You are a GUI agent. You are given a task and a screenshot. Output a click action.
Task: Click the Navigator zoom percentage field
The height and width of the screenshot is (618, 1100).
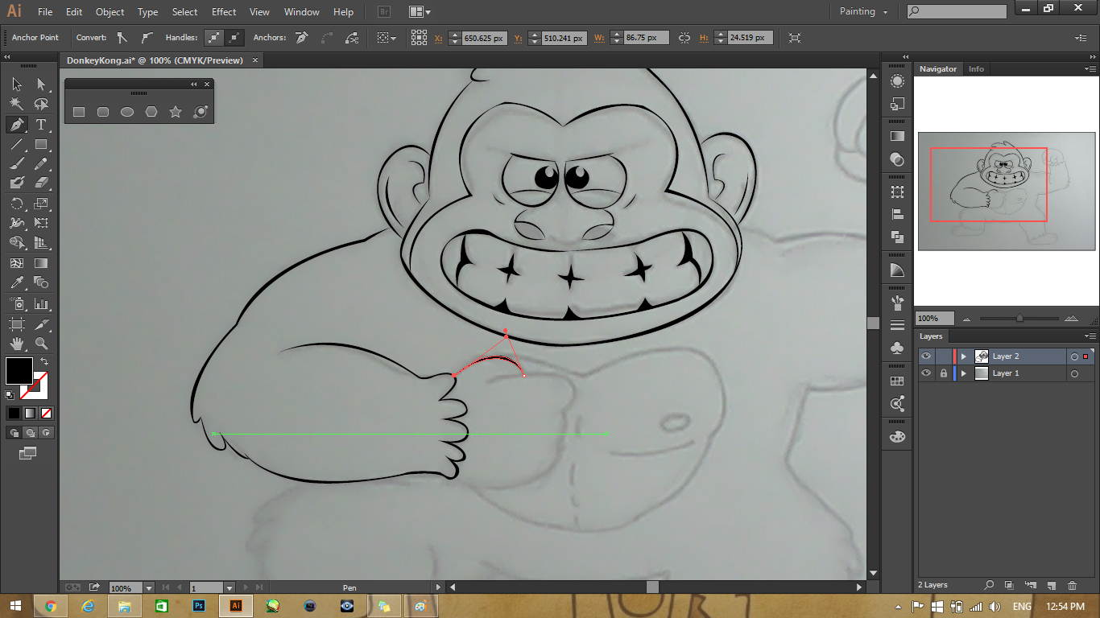pos(935,319)
